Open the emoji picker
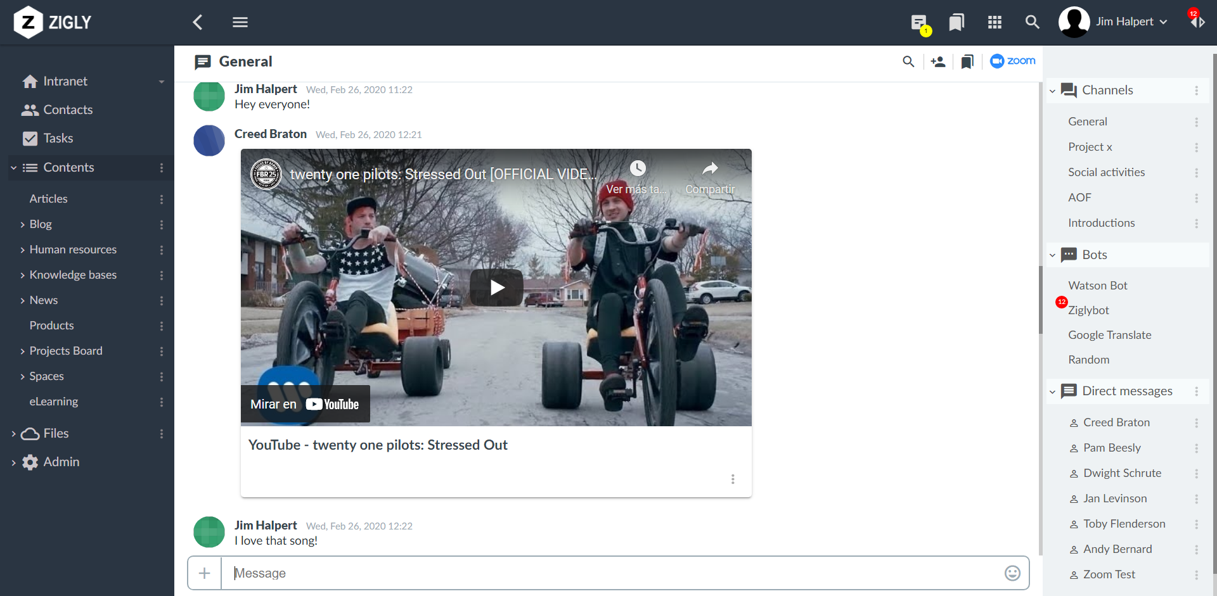This screenshot has width=1217, height=596. coord(1013,573)
